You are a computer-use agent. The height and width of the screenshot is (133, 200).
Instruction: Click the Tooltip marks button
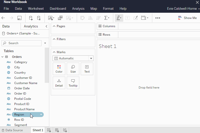click(73, 83)
